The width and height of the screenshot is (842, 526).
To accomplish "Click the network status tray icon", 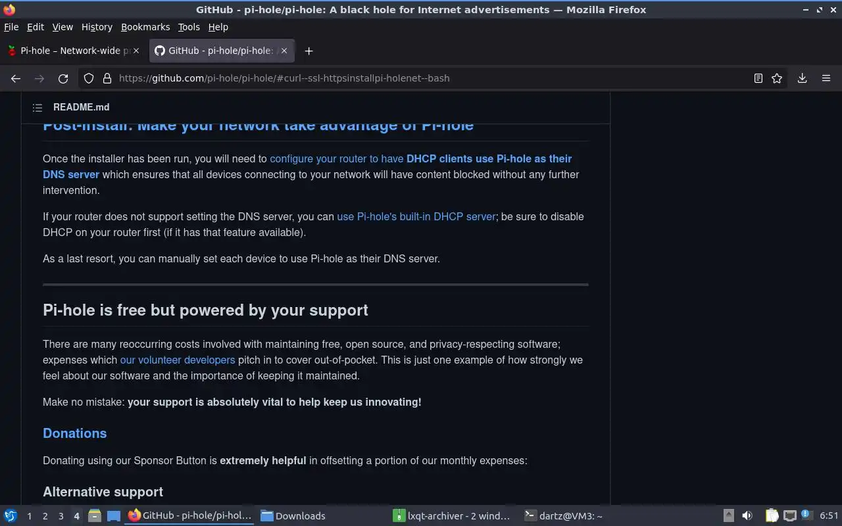I will [790, 515].
